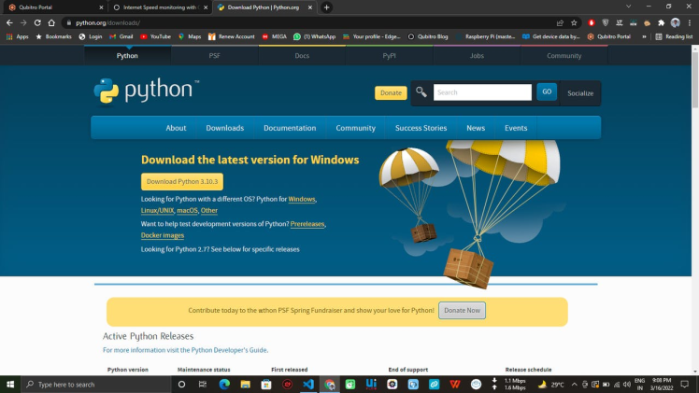Click into the site Search field

click(482, 92)
